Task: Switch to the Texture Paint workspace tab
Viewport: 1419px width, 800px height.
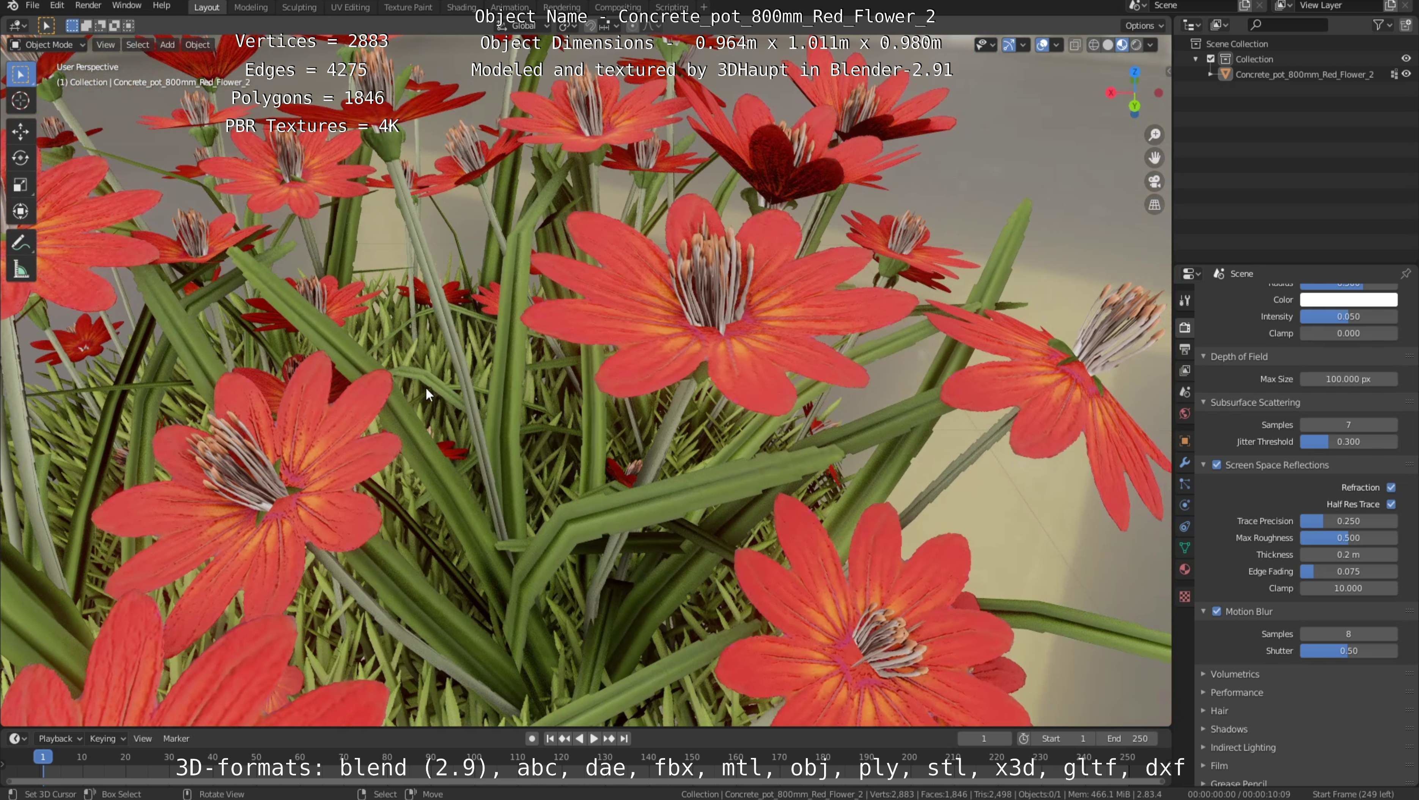Action: point(407,7)
